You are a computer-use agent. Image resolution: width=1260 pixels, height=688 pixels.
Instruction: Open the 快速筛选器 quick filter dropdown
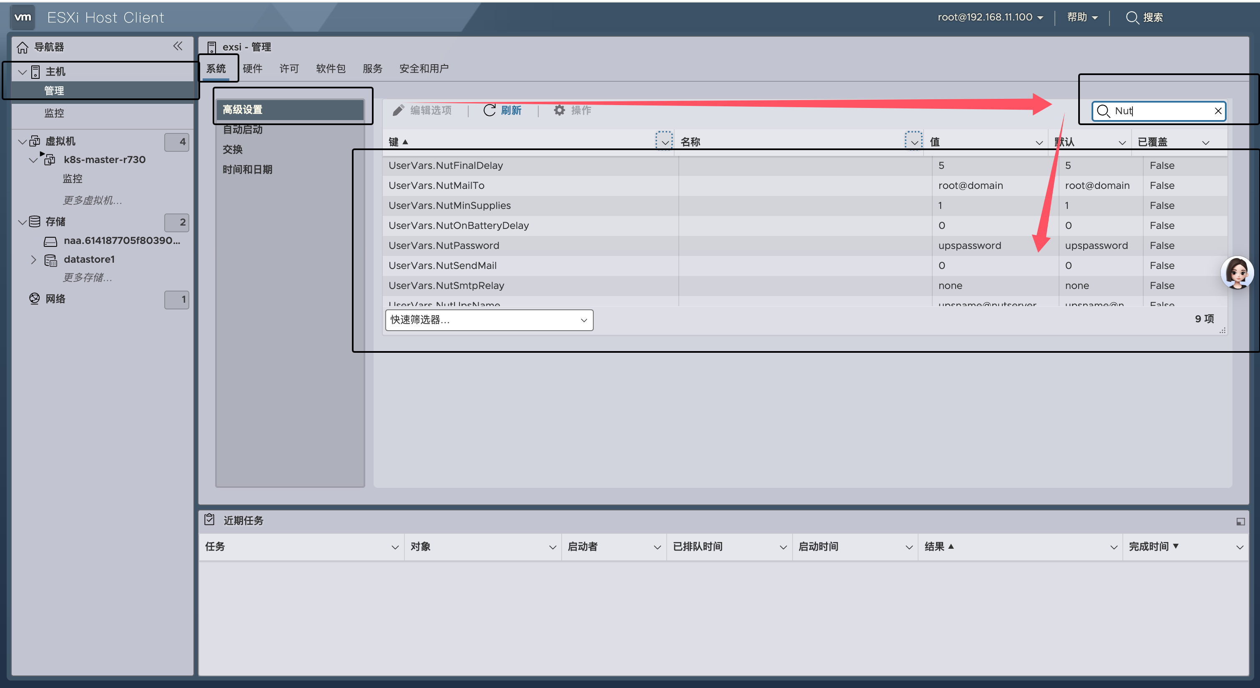489,320
